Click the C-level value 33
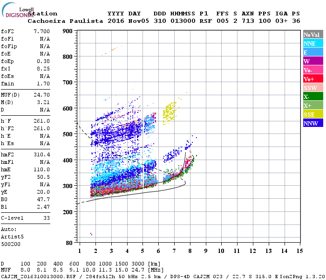The width and height of the screenshot is (326, 280). [x=47, y=218]
